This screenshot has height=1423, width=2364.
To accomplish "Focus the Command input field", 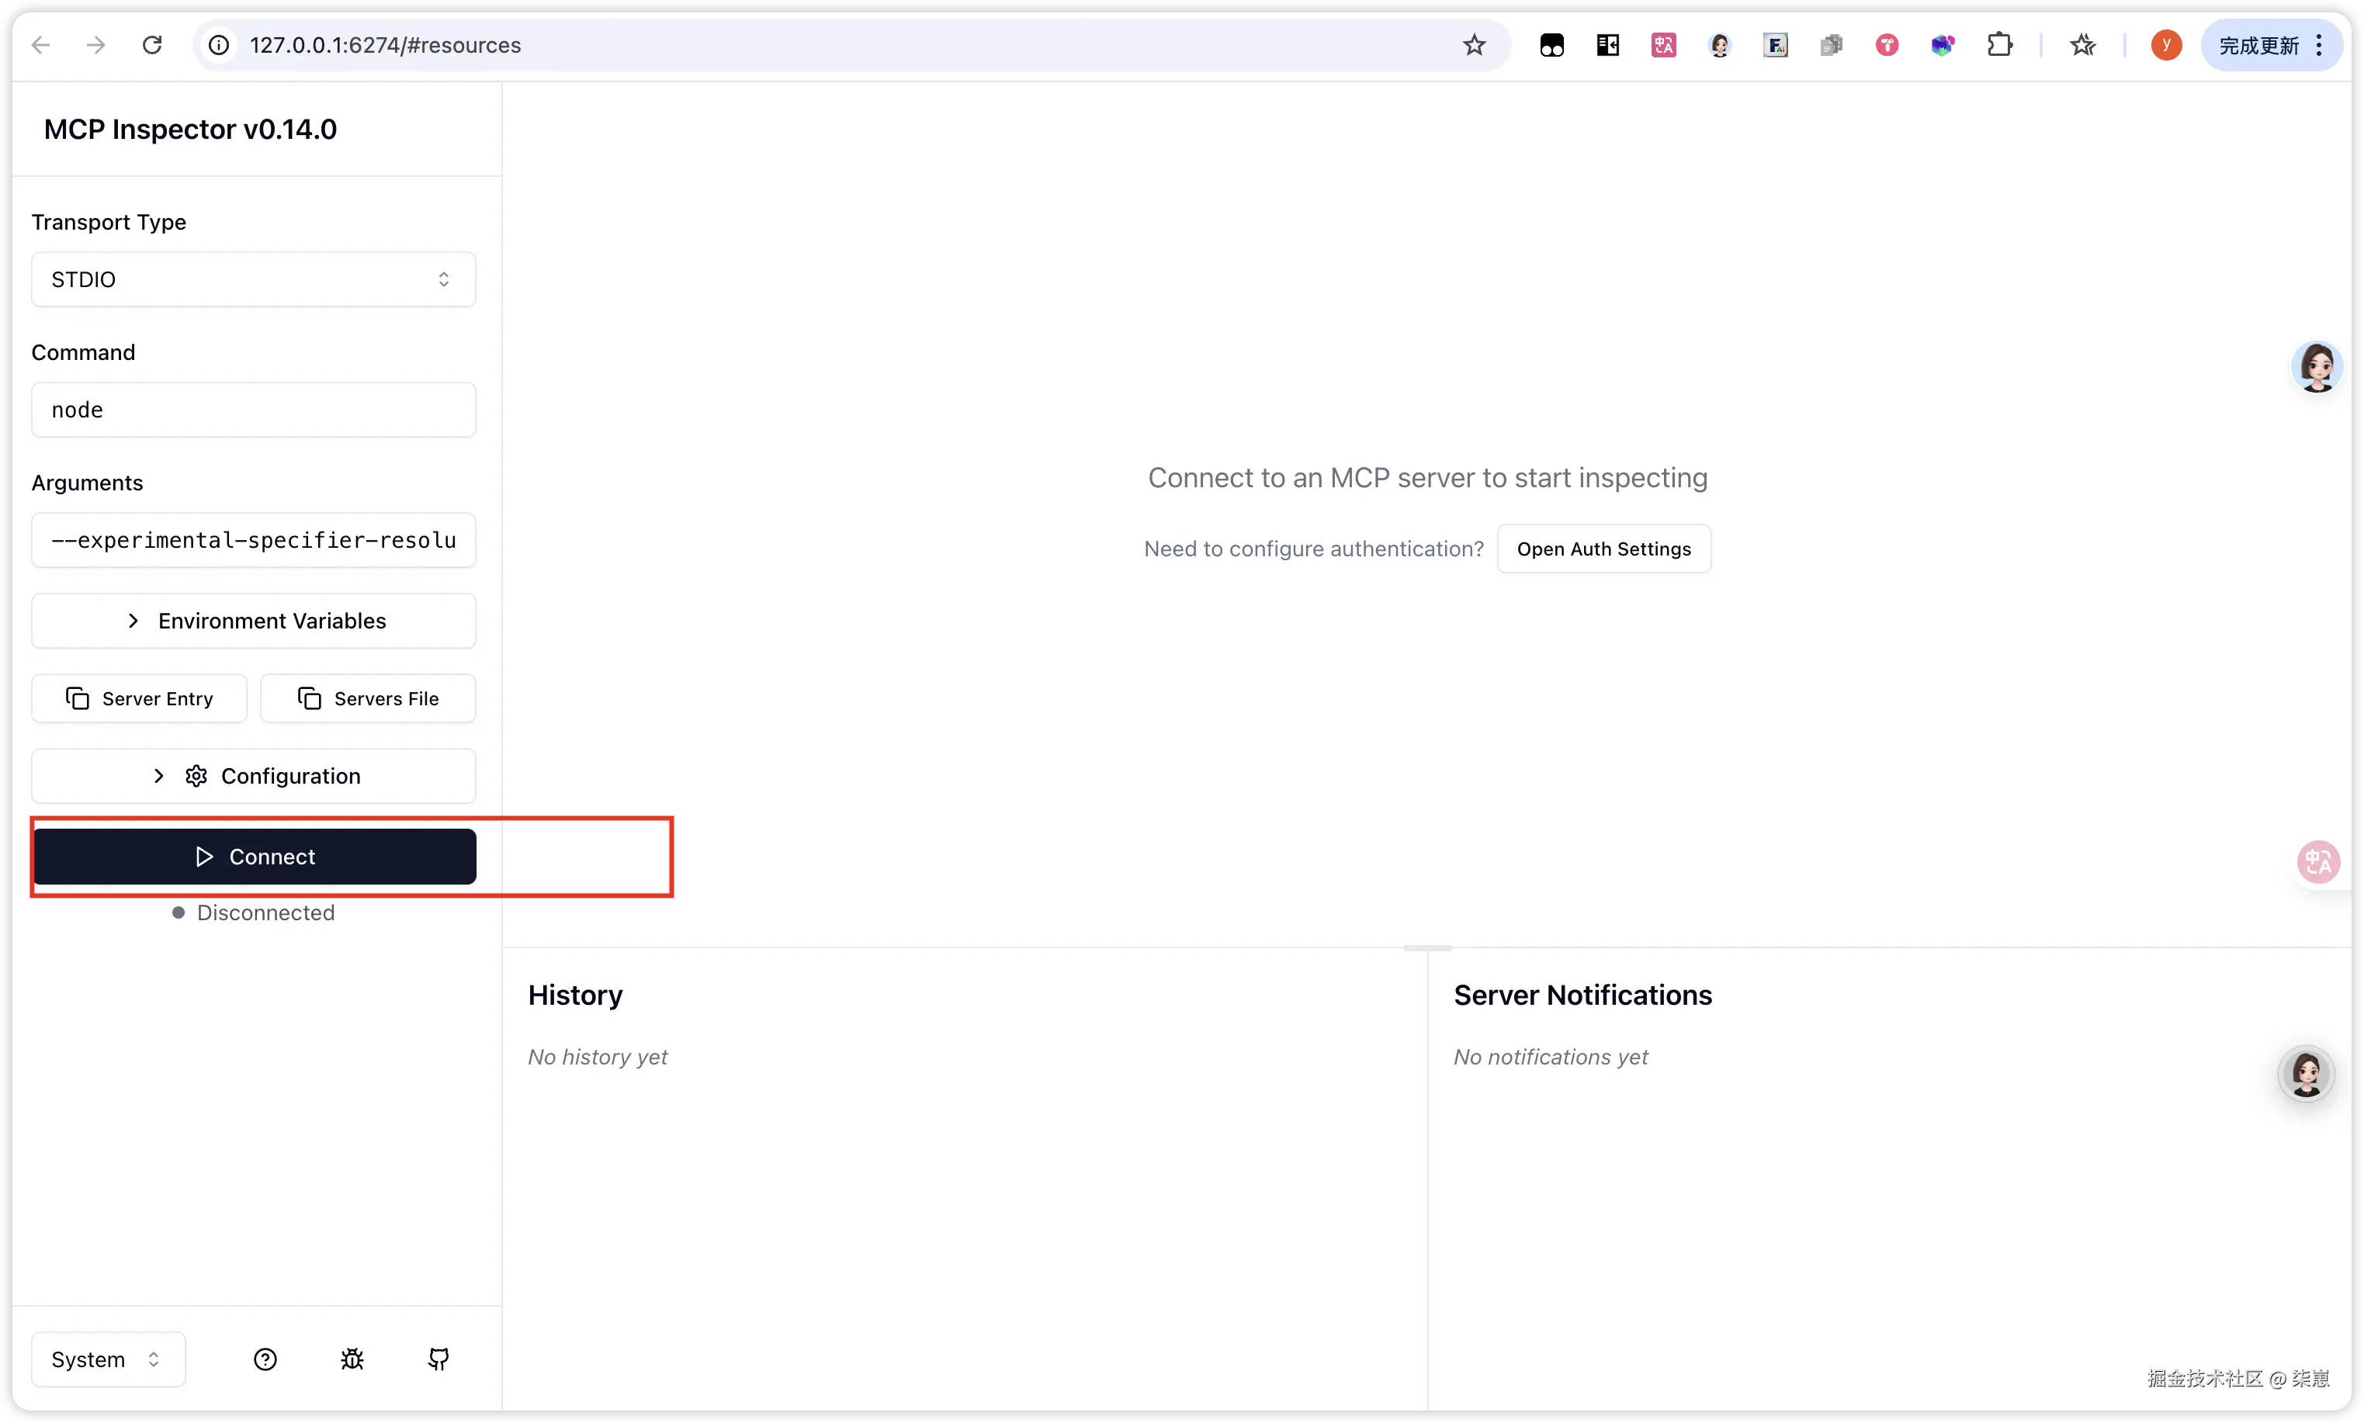I will (253, 410).
